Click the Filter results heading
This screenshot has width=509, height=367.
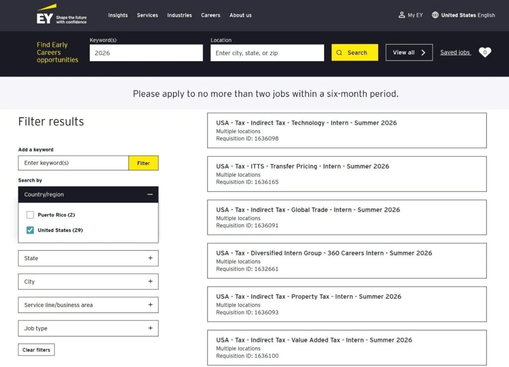click(51, 122)
